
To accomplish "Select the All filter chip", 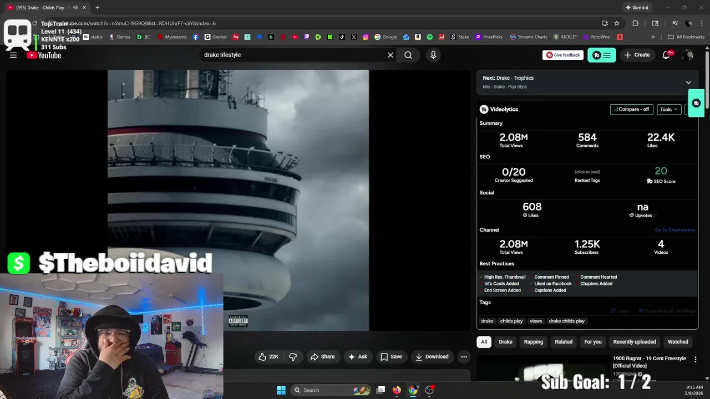I will point(484,342).
